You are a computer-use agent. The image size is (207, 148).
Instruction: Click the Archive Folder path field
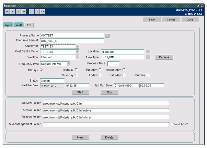point(106,110)
